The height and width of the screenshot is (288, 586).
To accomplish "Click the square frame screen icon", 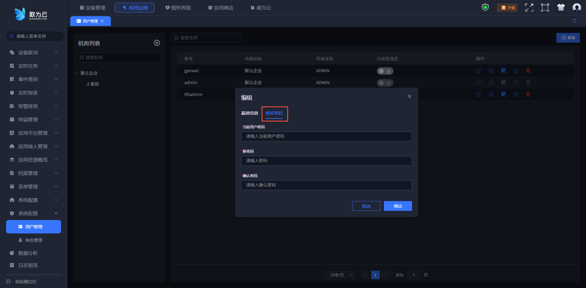I will (545, 8).
